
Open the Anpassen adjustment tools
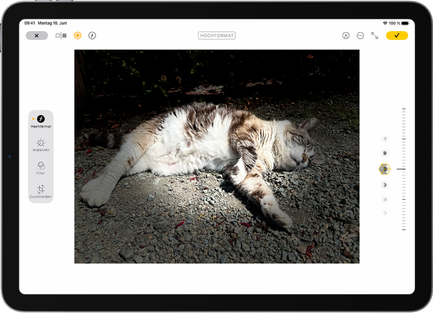[x=41, y=145]
